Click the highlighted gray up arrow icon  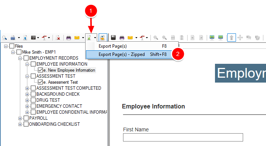(231, 38)
